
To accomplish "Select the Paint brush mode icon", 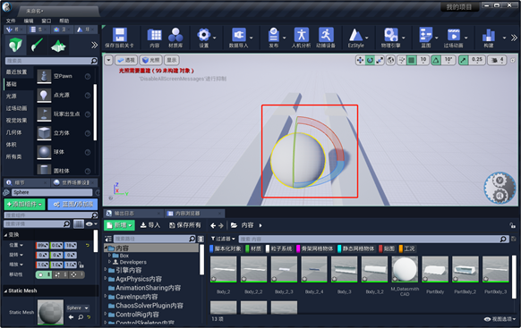I will coord(37,45).
